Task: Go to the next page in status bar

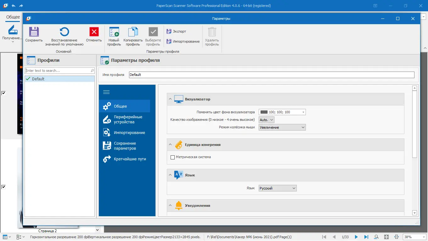Action: click(356, 237)
